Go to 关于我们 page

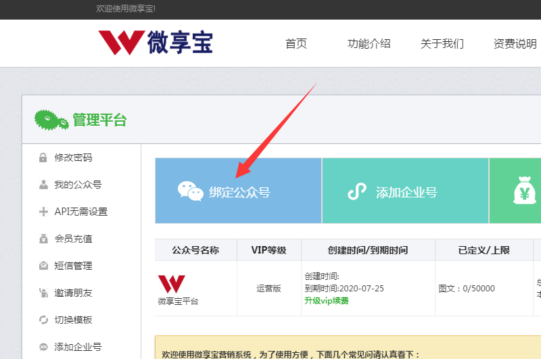[x=442, y=44]
